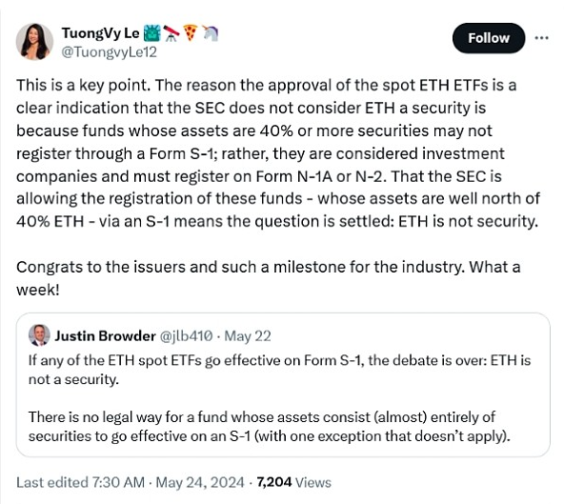Screen dimensions: 564x504
Task: Follow TuongVy Le's account
Action: click(x=489, y=38)
